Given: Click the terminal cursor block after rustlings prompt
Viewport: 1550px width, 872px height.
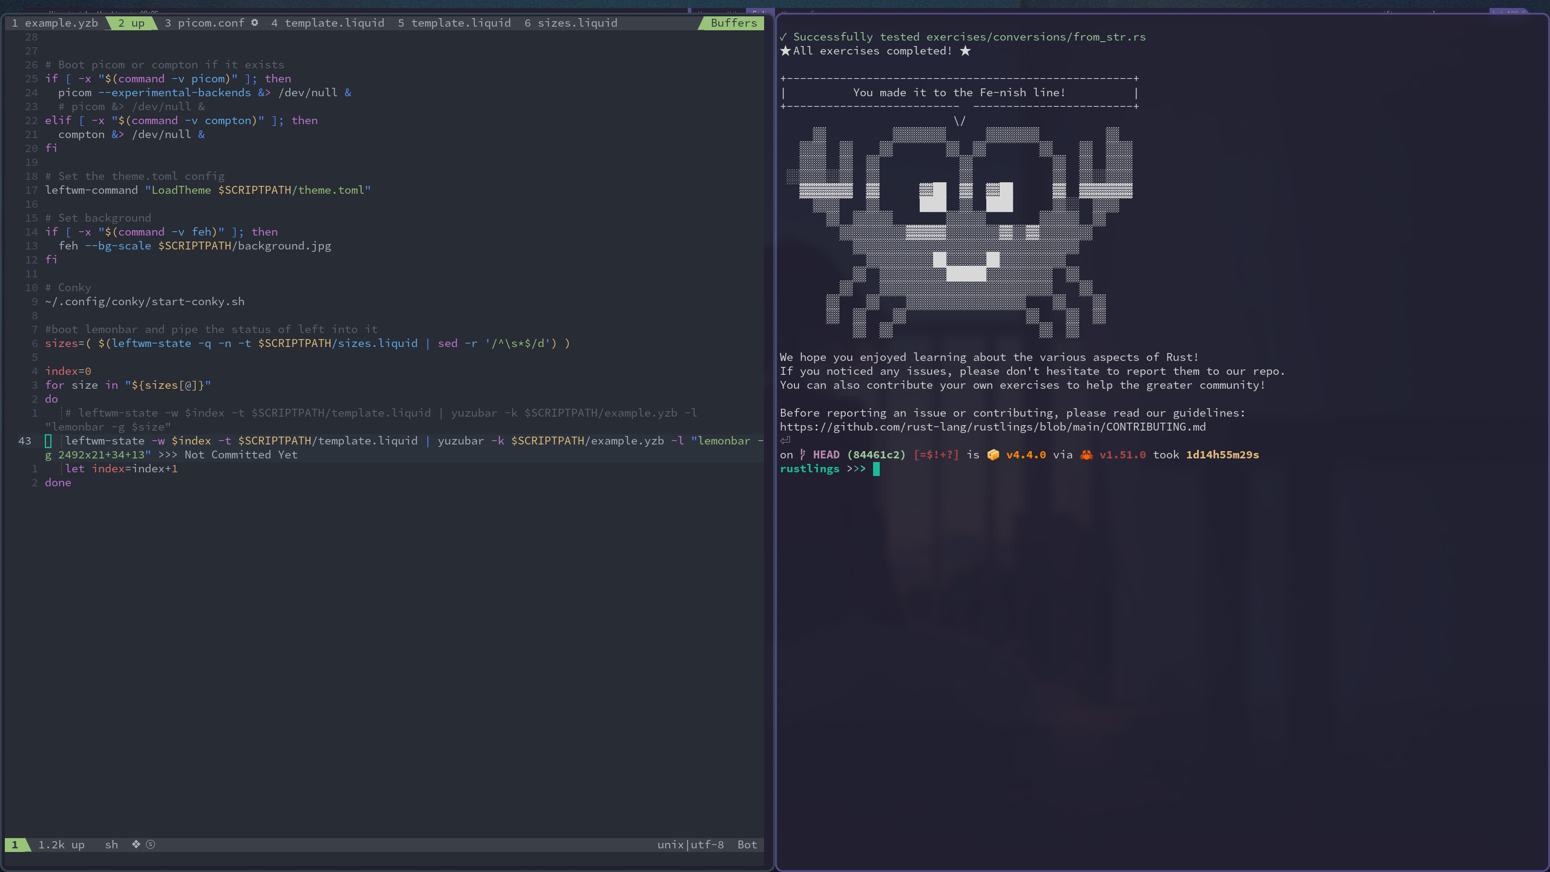Looking at the screenshot, I should 876,469.
